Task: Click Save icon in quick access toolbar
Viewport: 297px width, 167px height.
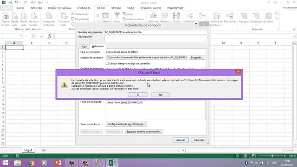Action: tap(10, 2)
